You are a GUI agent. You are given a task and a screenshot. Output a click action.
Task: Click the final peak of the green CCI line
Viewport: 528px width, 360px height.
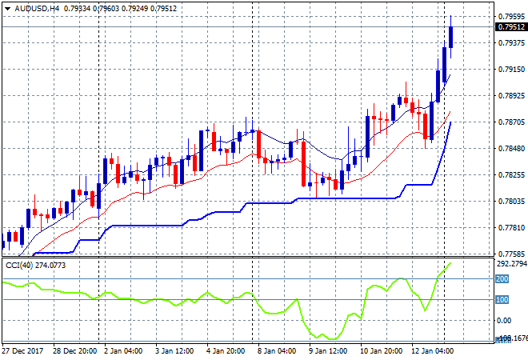[450, 263]
